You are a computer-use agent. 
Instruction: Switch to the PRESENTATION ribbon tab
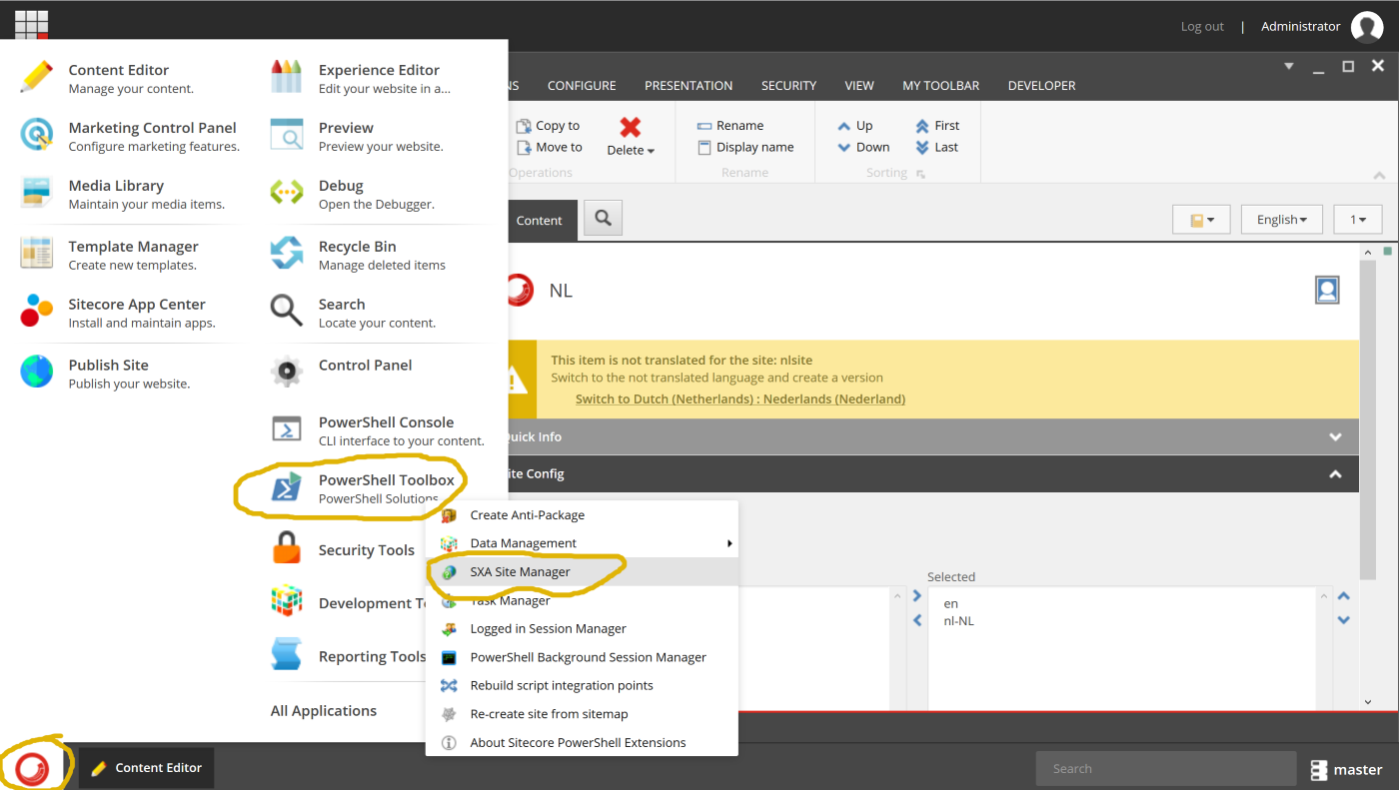[x=689, y=86]
